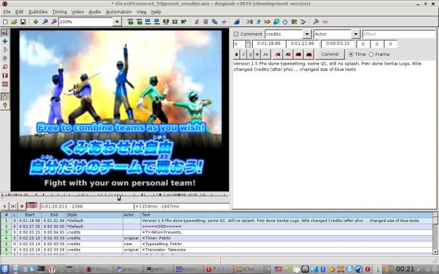
Task: Click the zoom in magnifier icon
Action: click(x=45, y=21)
